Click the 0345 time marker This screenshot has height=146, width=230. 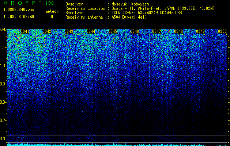[x=113, y=31]
